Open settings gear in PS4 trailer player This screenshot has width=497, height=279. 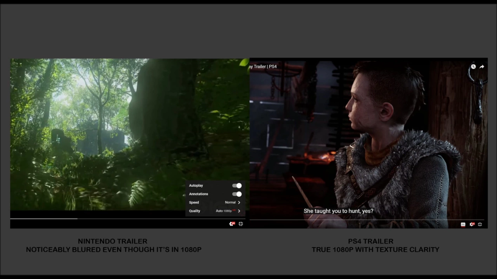click(472, 224)
